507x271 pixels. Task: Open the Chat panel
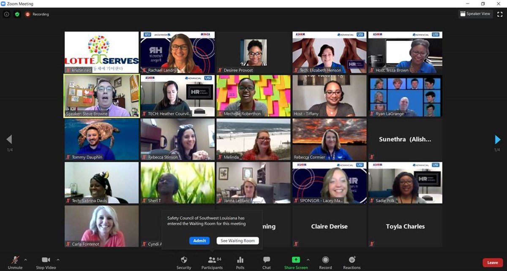pyautogui.click(x=267, y=262)
